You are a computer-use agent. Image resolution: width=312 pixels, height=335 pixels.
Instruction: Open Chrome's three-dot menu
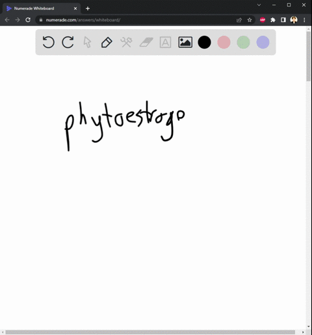[x=304, y=20]
